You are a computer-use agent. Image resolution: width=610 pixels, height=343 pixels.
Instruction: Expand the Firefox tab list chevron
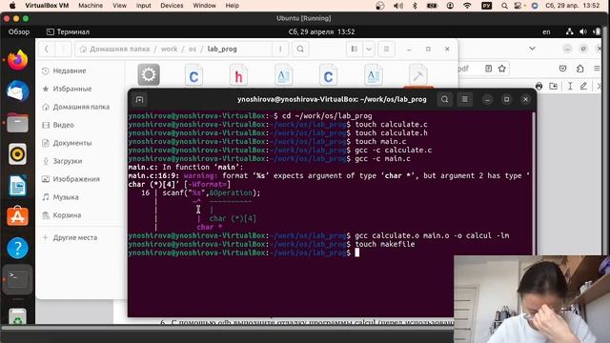[x=532, y=49]
